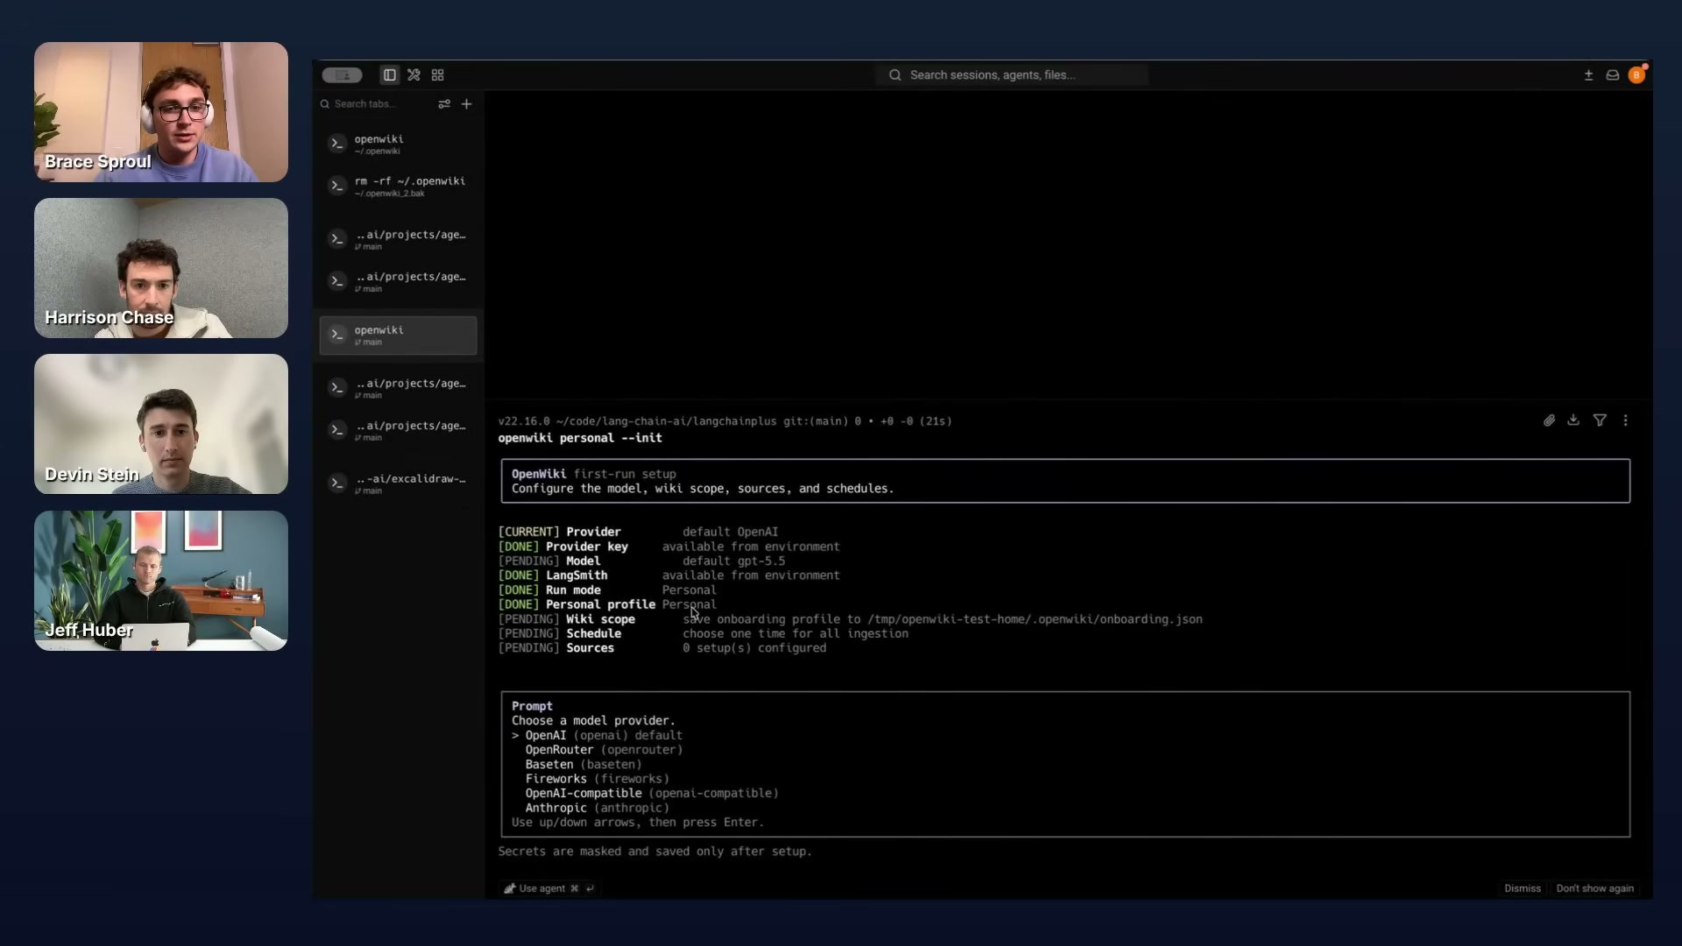1682x946 pixels.
Task: Open the tools icon in the top bar
Action: (413, 75)
